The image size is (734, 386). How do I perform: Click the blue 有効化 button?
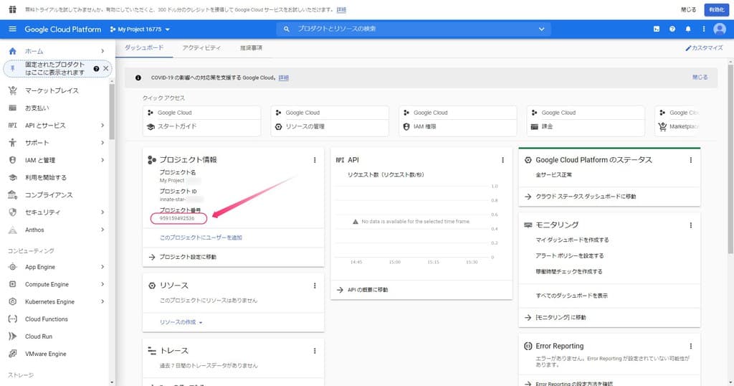point(715,9)
